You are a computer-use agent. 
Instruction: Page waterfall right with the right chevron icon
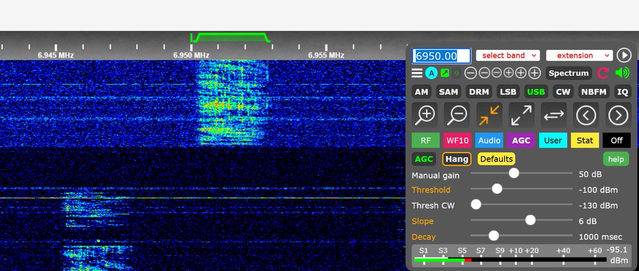[x=618, y=114]
